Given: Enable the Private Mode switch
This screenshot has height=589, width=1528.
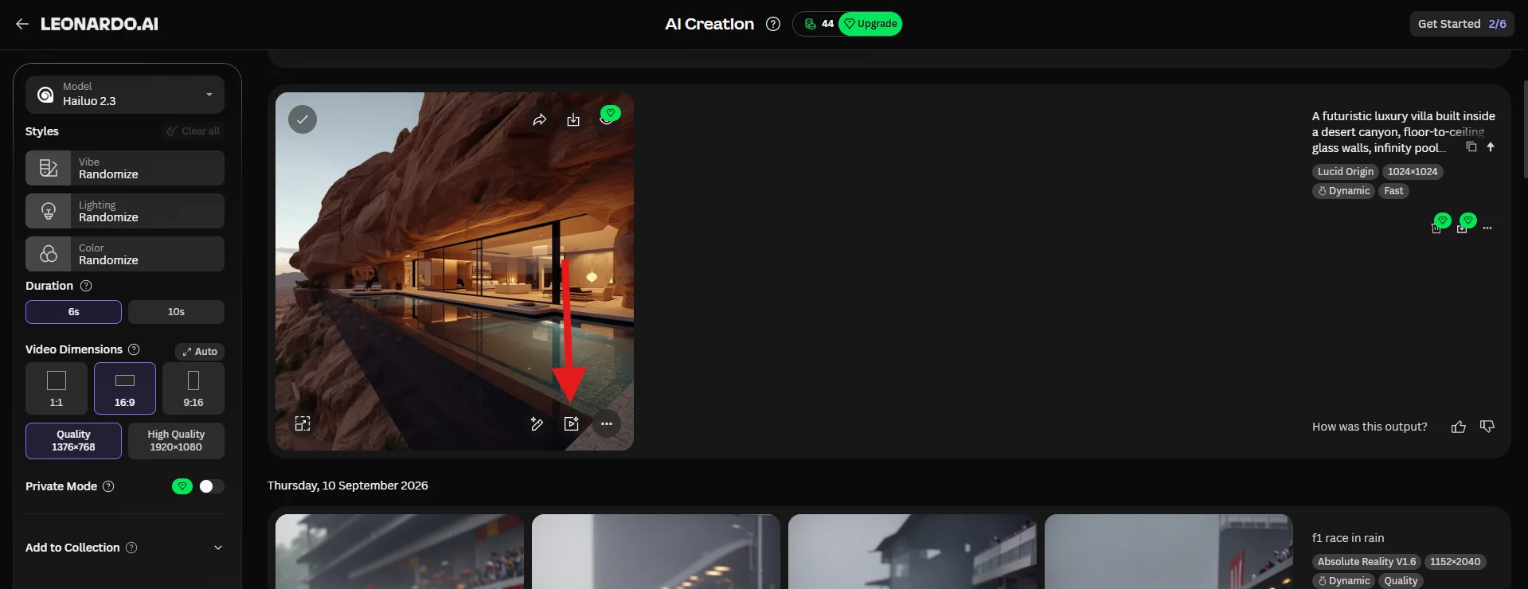Looking at the screenshot, I should coord(211,486).
